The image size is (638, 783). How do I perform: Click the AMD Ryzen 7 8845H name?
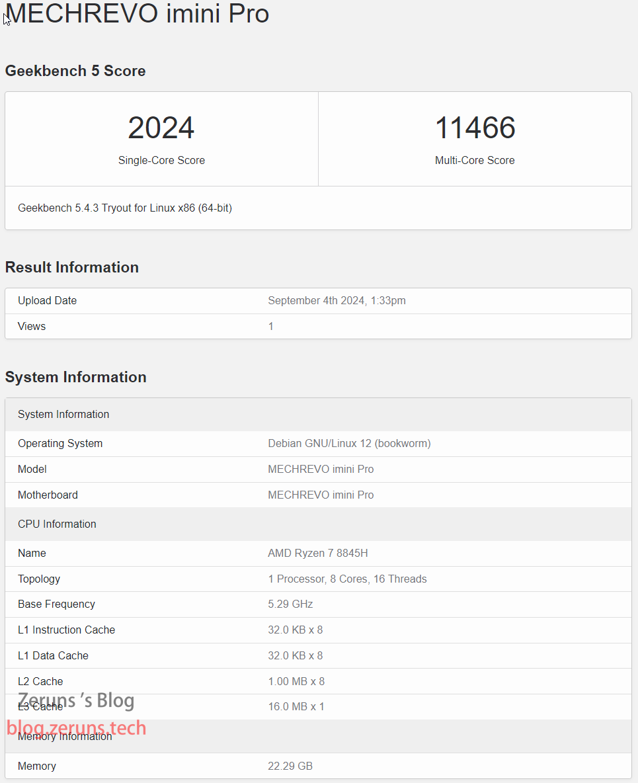318,553
